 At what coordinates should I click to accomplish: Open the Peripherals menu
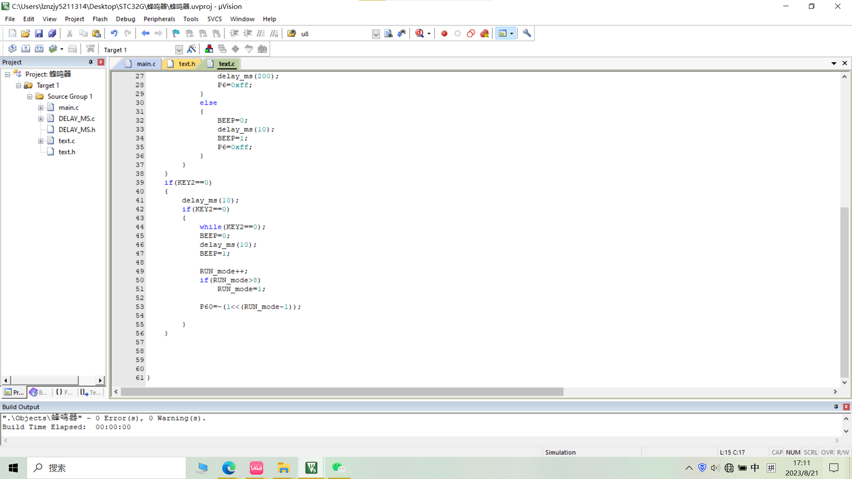coord(159,19)
